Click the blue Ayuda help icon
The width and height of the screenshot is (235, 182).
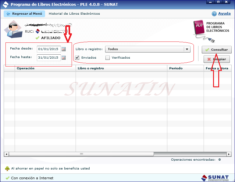[214, 14]
